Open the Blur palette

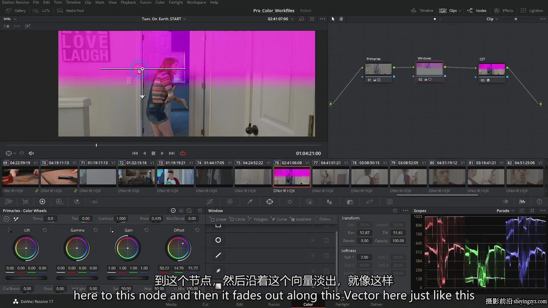point(330,202)
